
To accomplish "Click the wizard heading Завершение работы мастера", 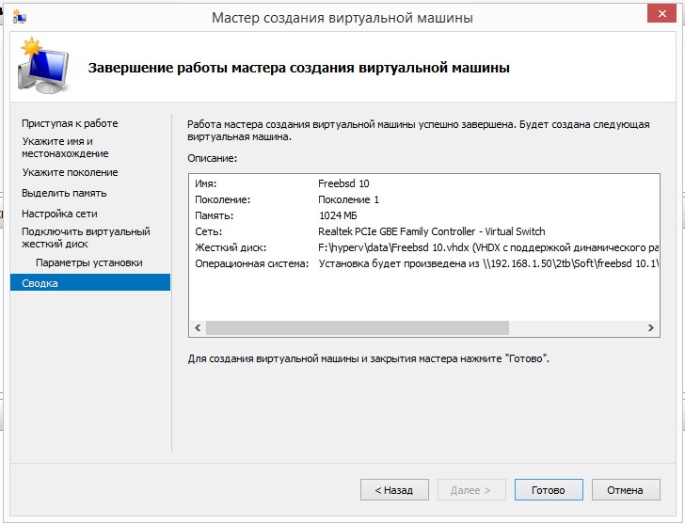I will coord(299,68).
